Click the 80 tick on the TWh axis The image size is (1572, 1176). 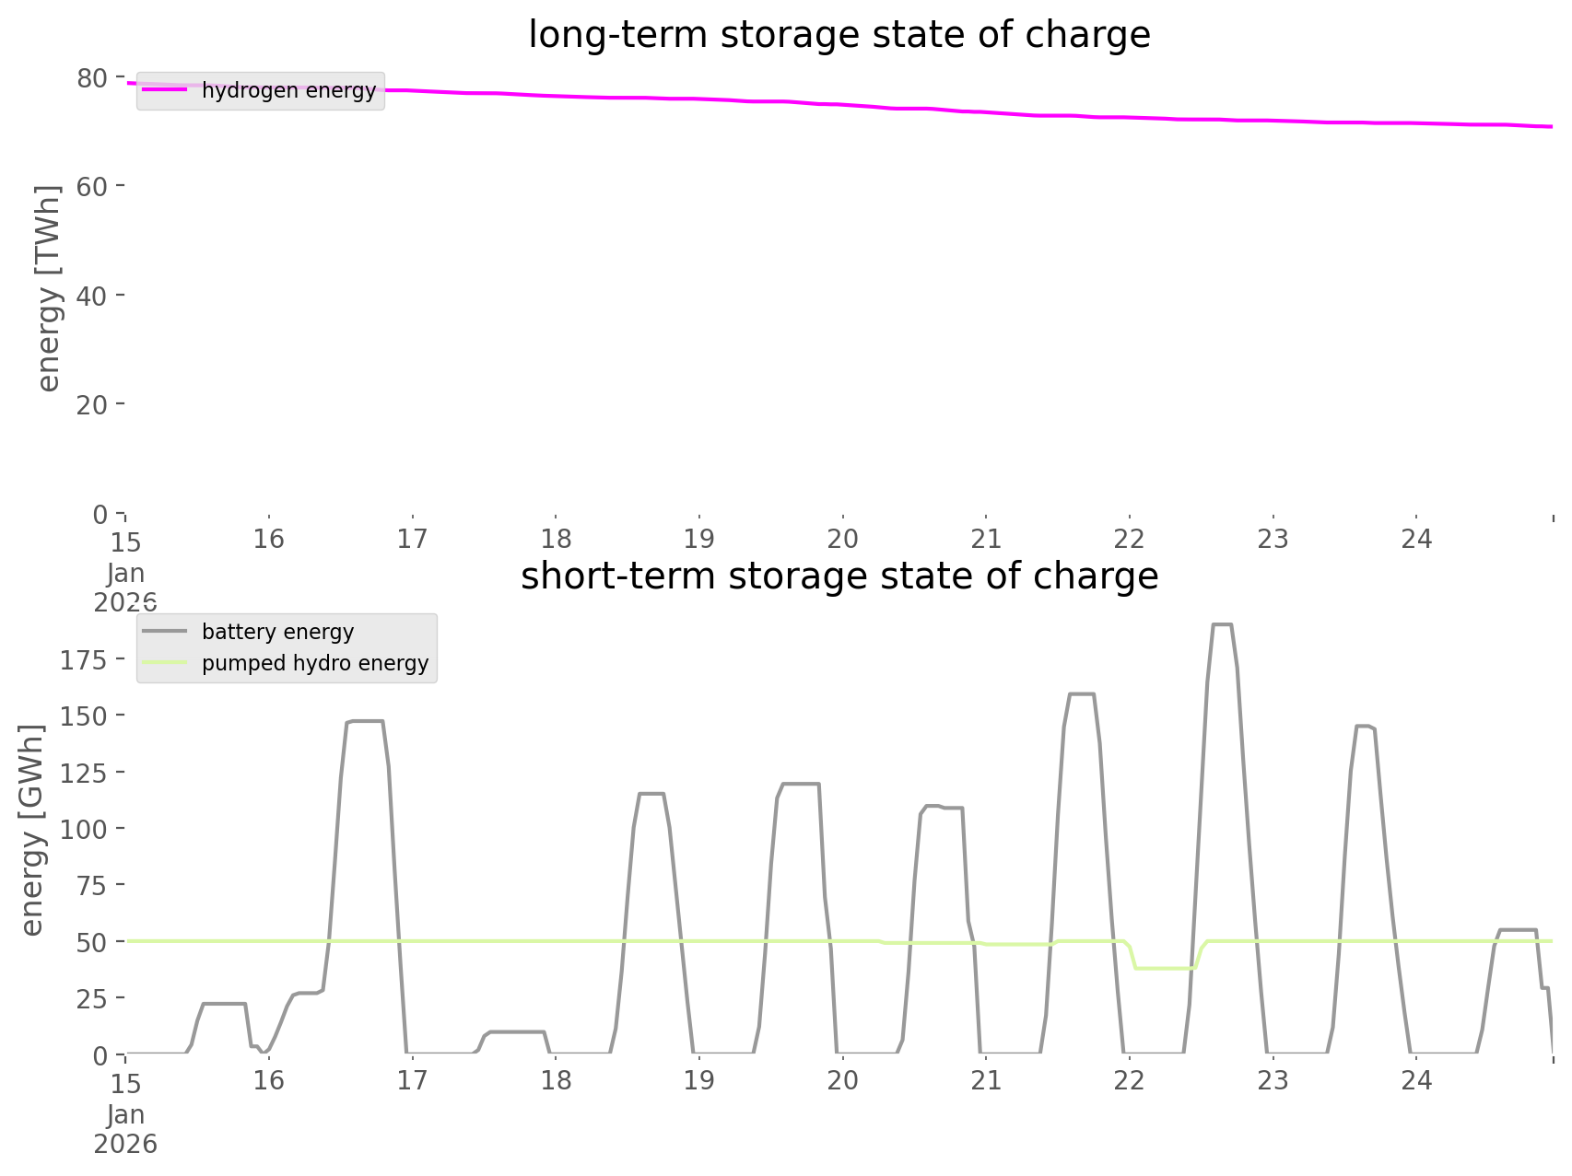(92, 77)
